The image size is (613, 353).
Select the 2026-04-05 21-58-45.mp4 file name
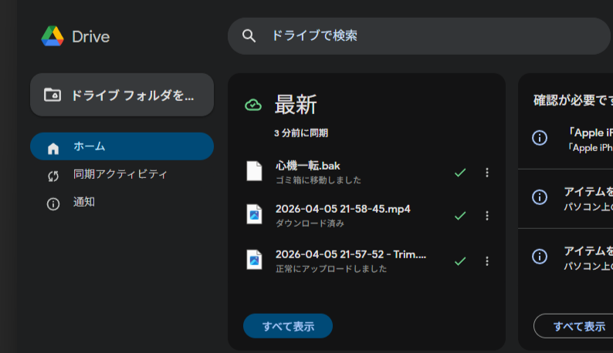pos(343,209)
